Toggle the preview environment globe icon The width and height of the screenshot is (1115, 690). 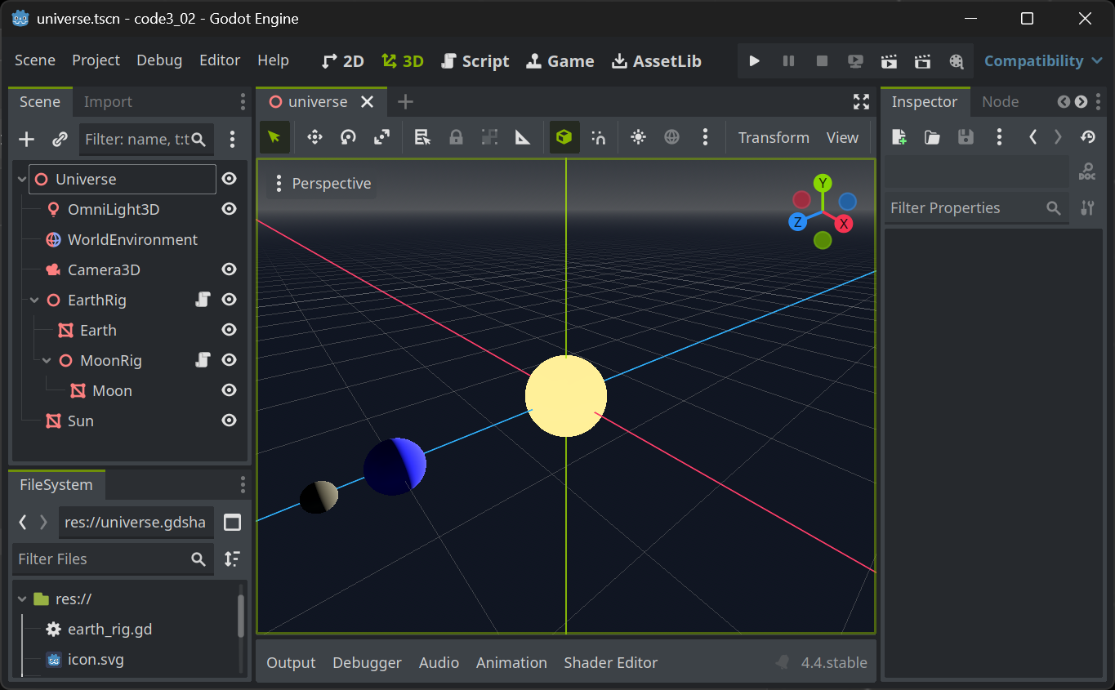671,137
